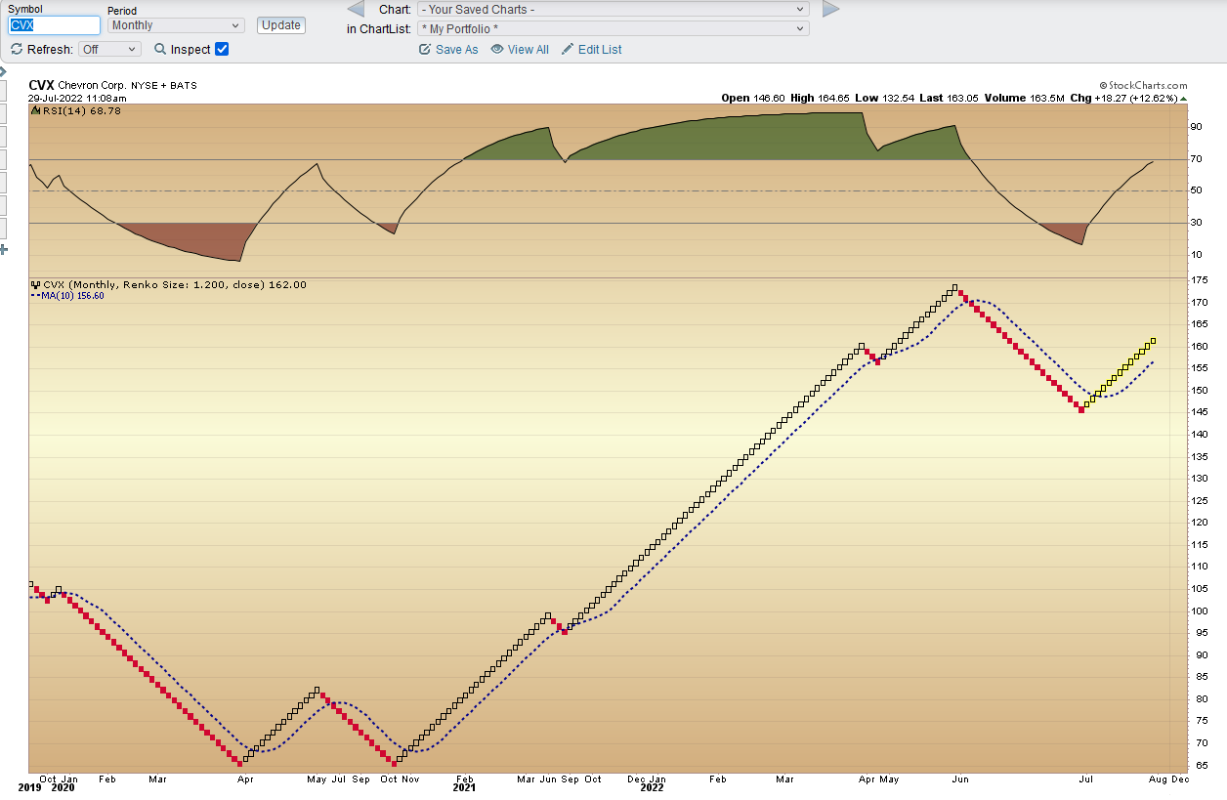
Task: Click the View All eye icon
Action: pos(497,49)
